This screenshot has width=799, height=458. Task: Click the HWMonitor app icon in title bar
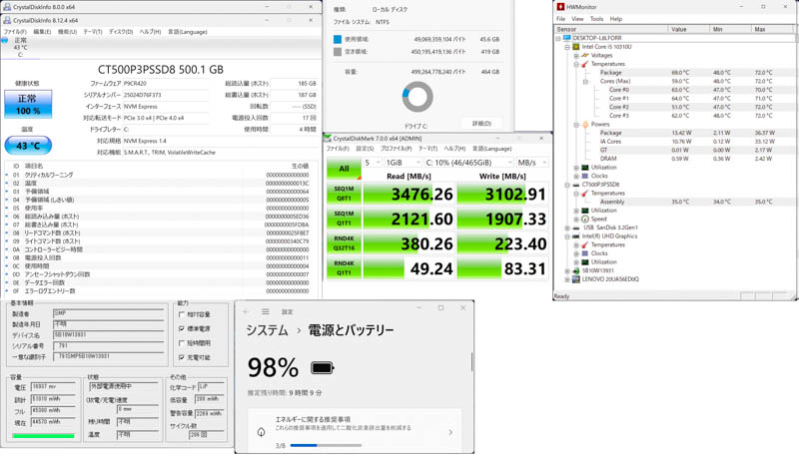(560, 7)
